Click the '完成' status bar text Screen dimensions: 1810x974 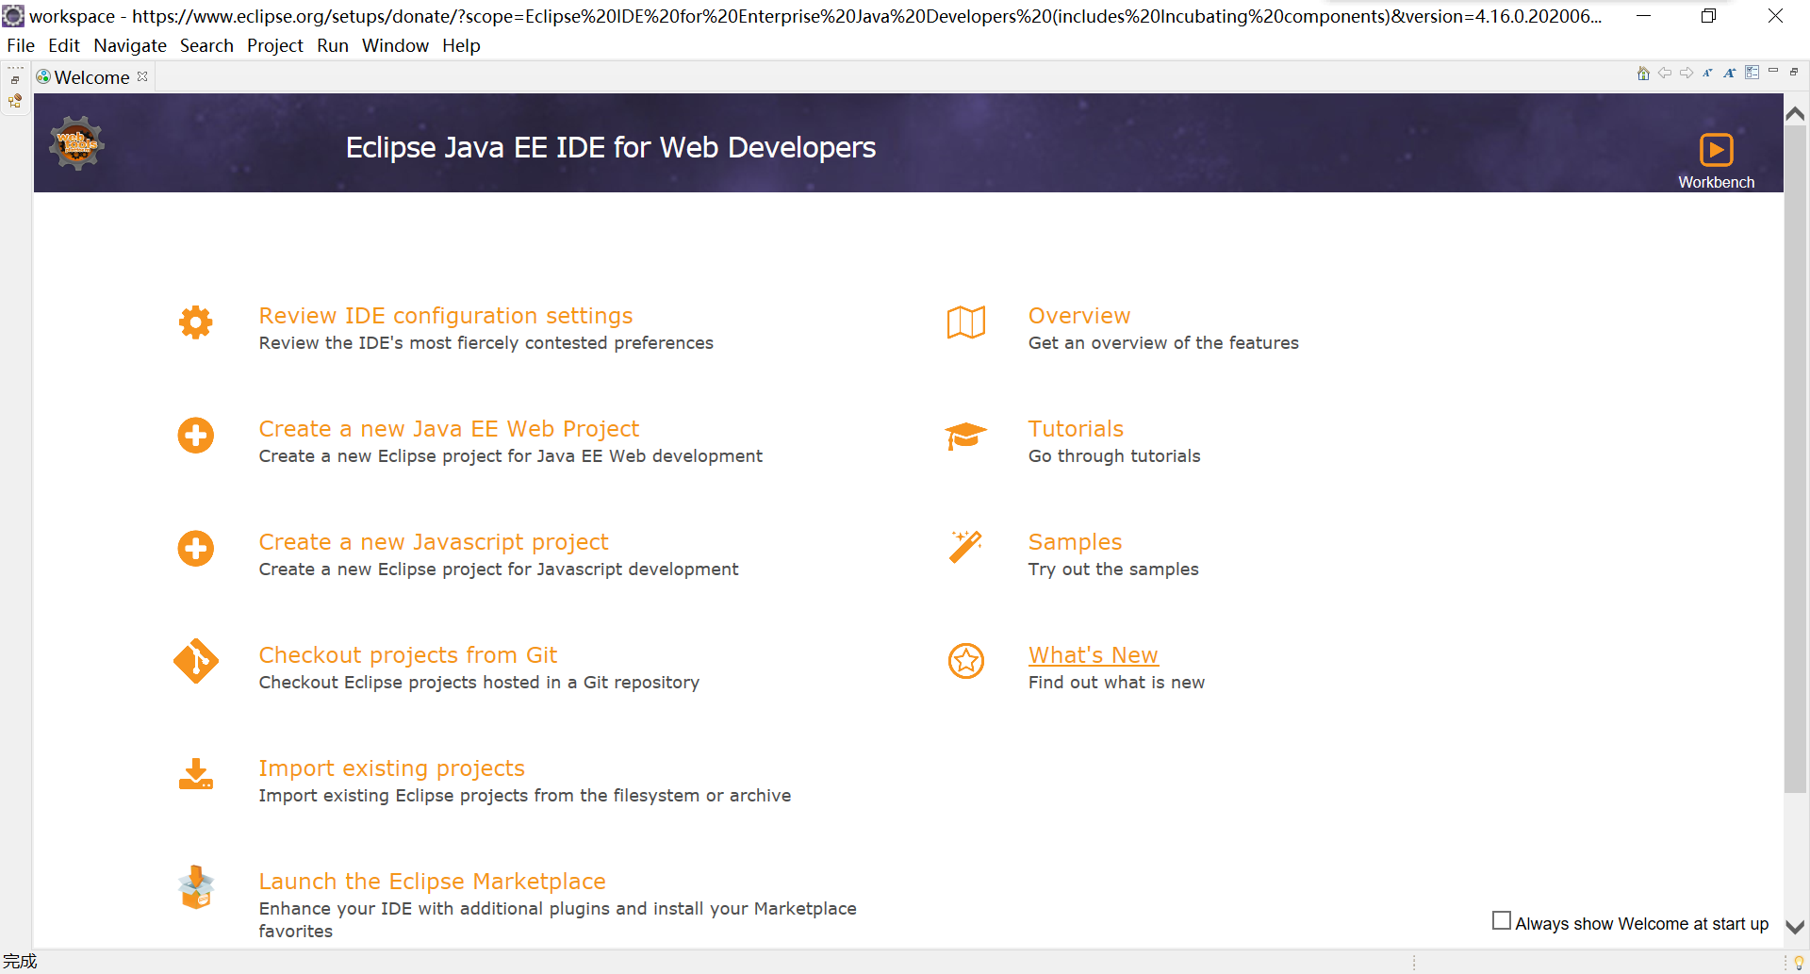point(20,961)
